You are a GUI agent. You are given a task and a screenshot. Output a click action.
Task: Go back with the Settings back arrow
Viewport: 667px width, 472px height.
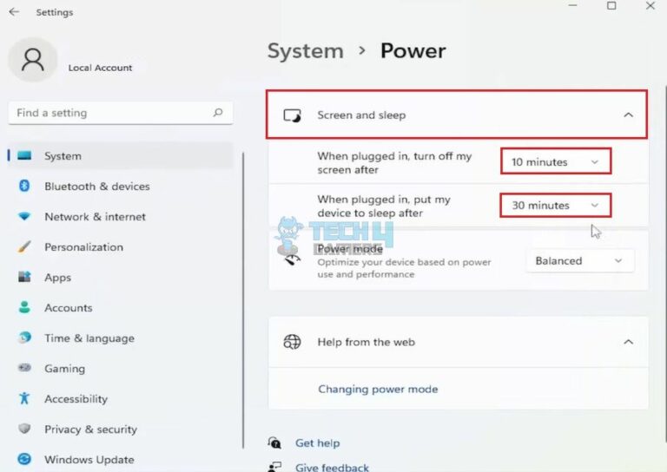tap(14, 12)
